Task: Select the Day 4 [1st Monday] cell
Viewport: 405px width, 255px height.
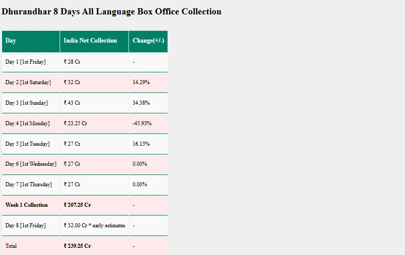Action: [x=28, y=124]
